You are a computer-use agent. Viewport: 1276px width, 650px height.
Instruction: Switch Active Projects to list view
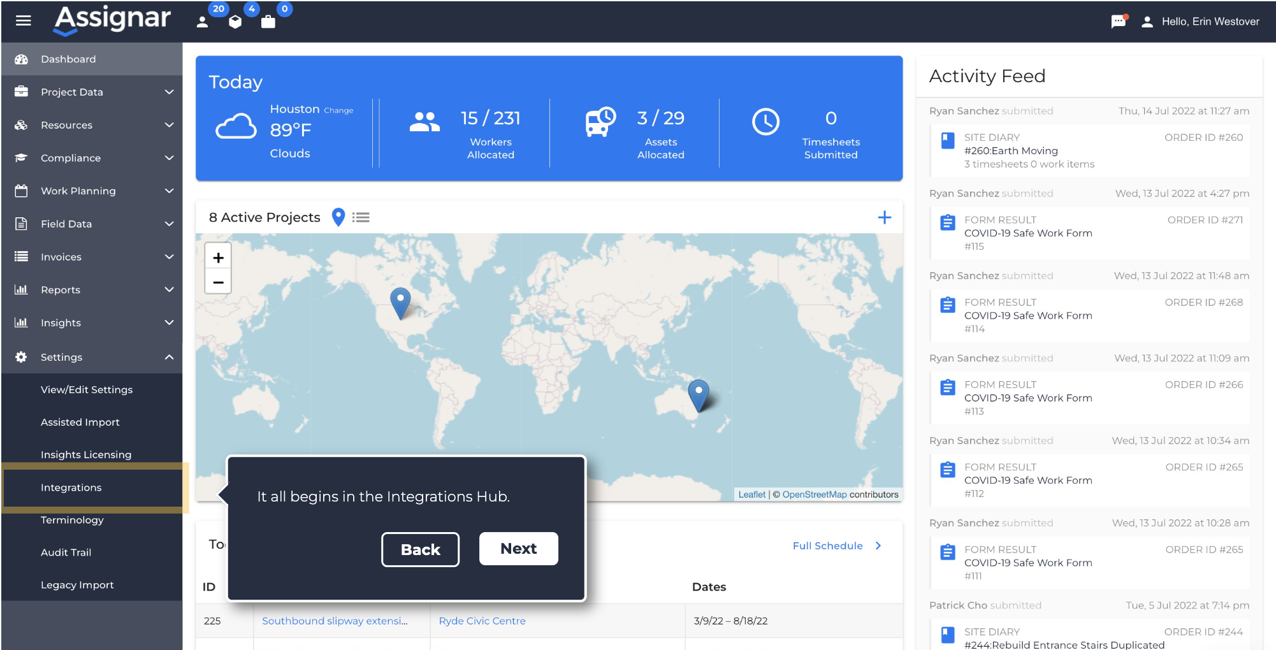click(361, 217)
